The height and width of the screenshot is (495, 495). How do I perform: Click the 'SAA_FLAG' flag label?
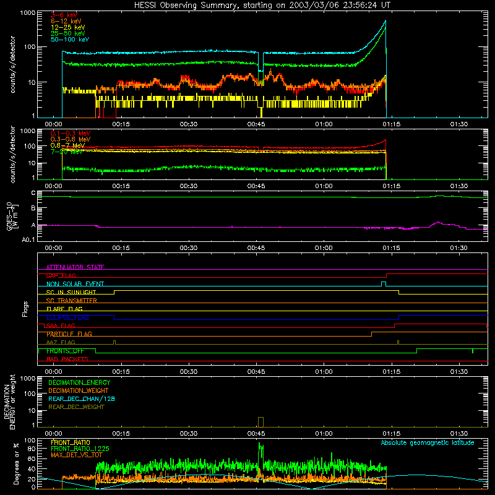coord(61,325)
